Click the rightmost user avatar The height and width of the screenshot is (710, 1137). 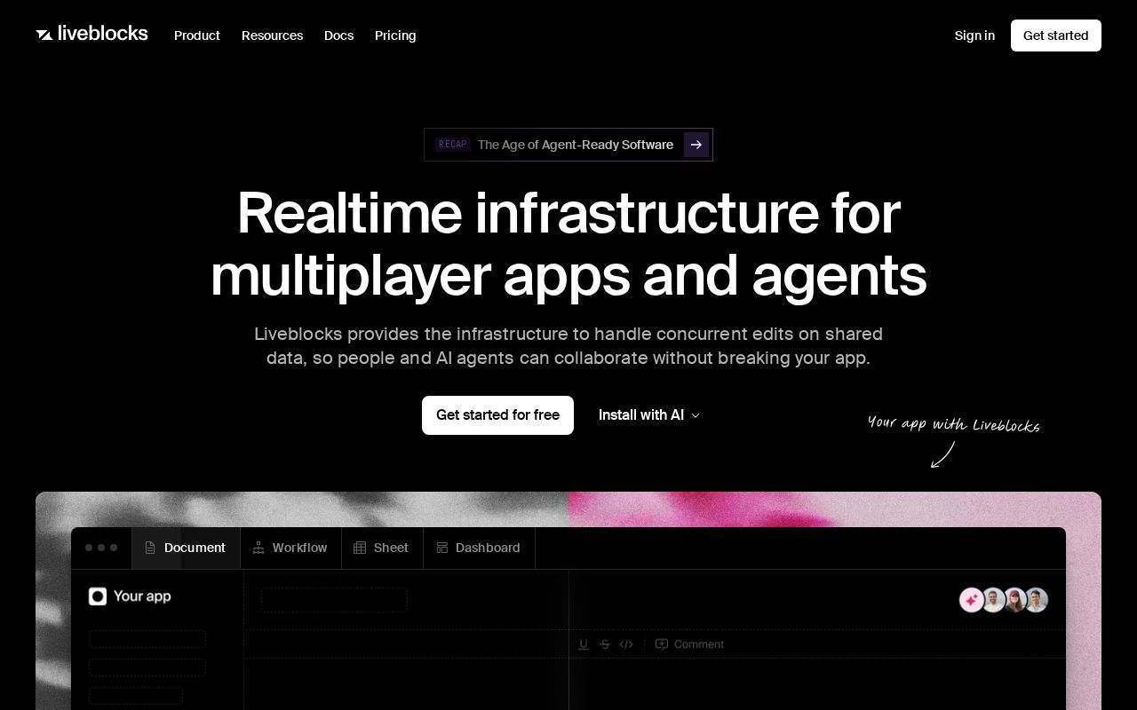click(1036, 600)
